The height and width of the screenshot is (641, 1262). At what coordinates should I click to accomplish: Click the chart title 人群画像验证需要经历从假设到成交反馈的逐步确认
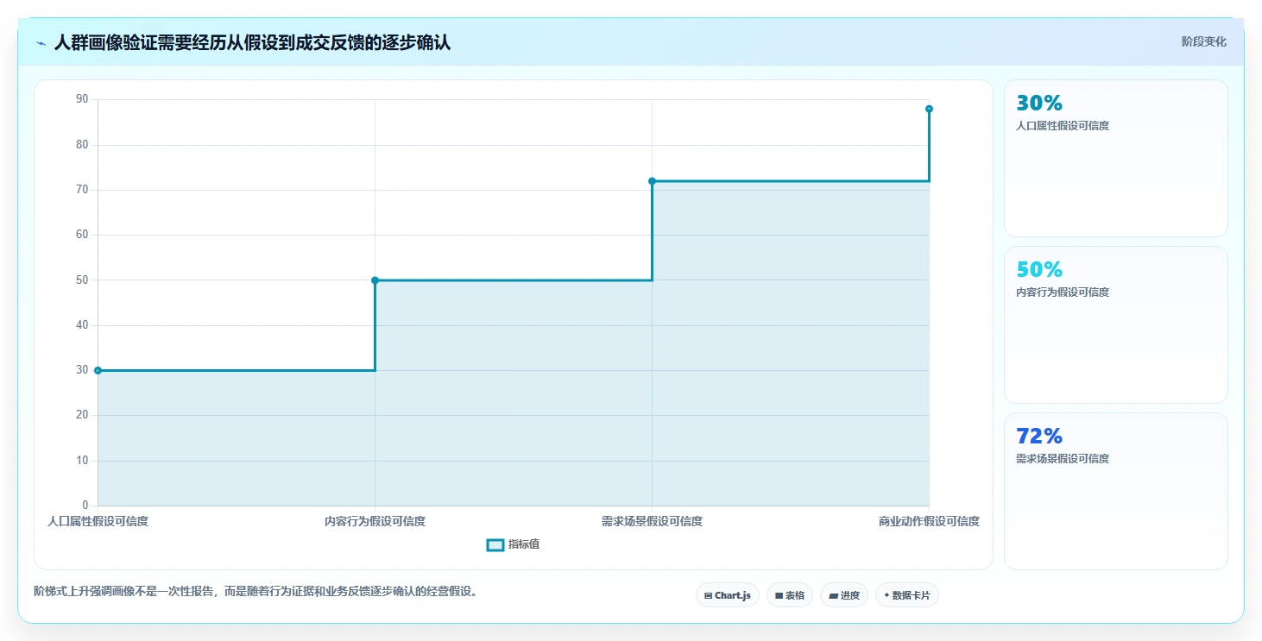[x=252, y=42]
